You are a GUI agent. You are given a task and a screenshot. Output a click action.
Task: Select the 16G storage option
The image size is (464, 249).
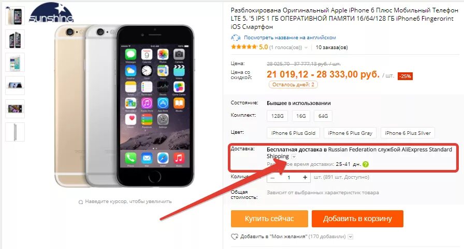(301, 116)
